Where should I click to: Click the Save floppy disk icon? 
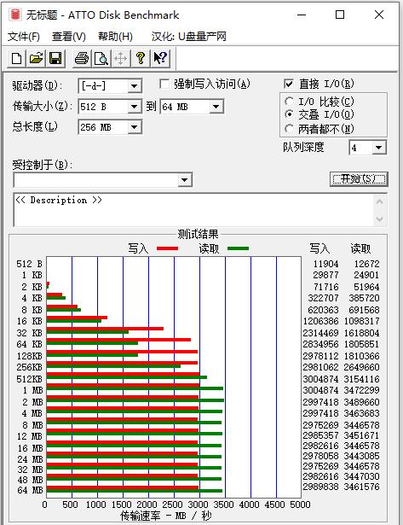(x=55, y=59)
